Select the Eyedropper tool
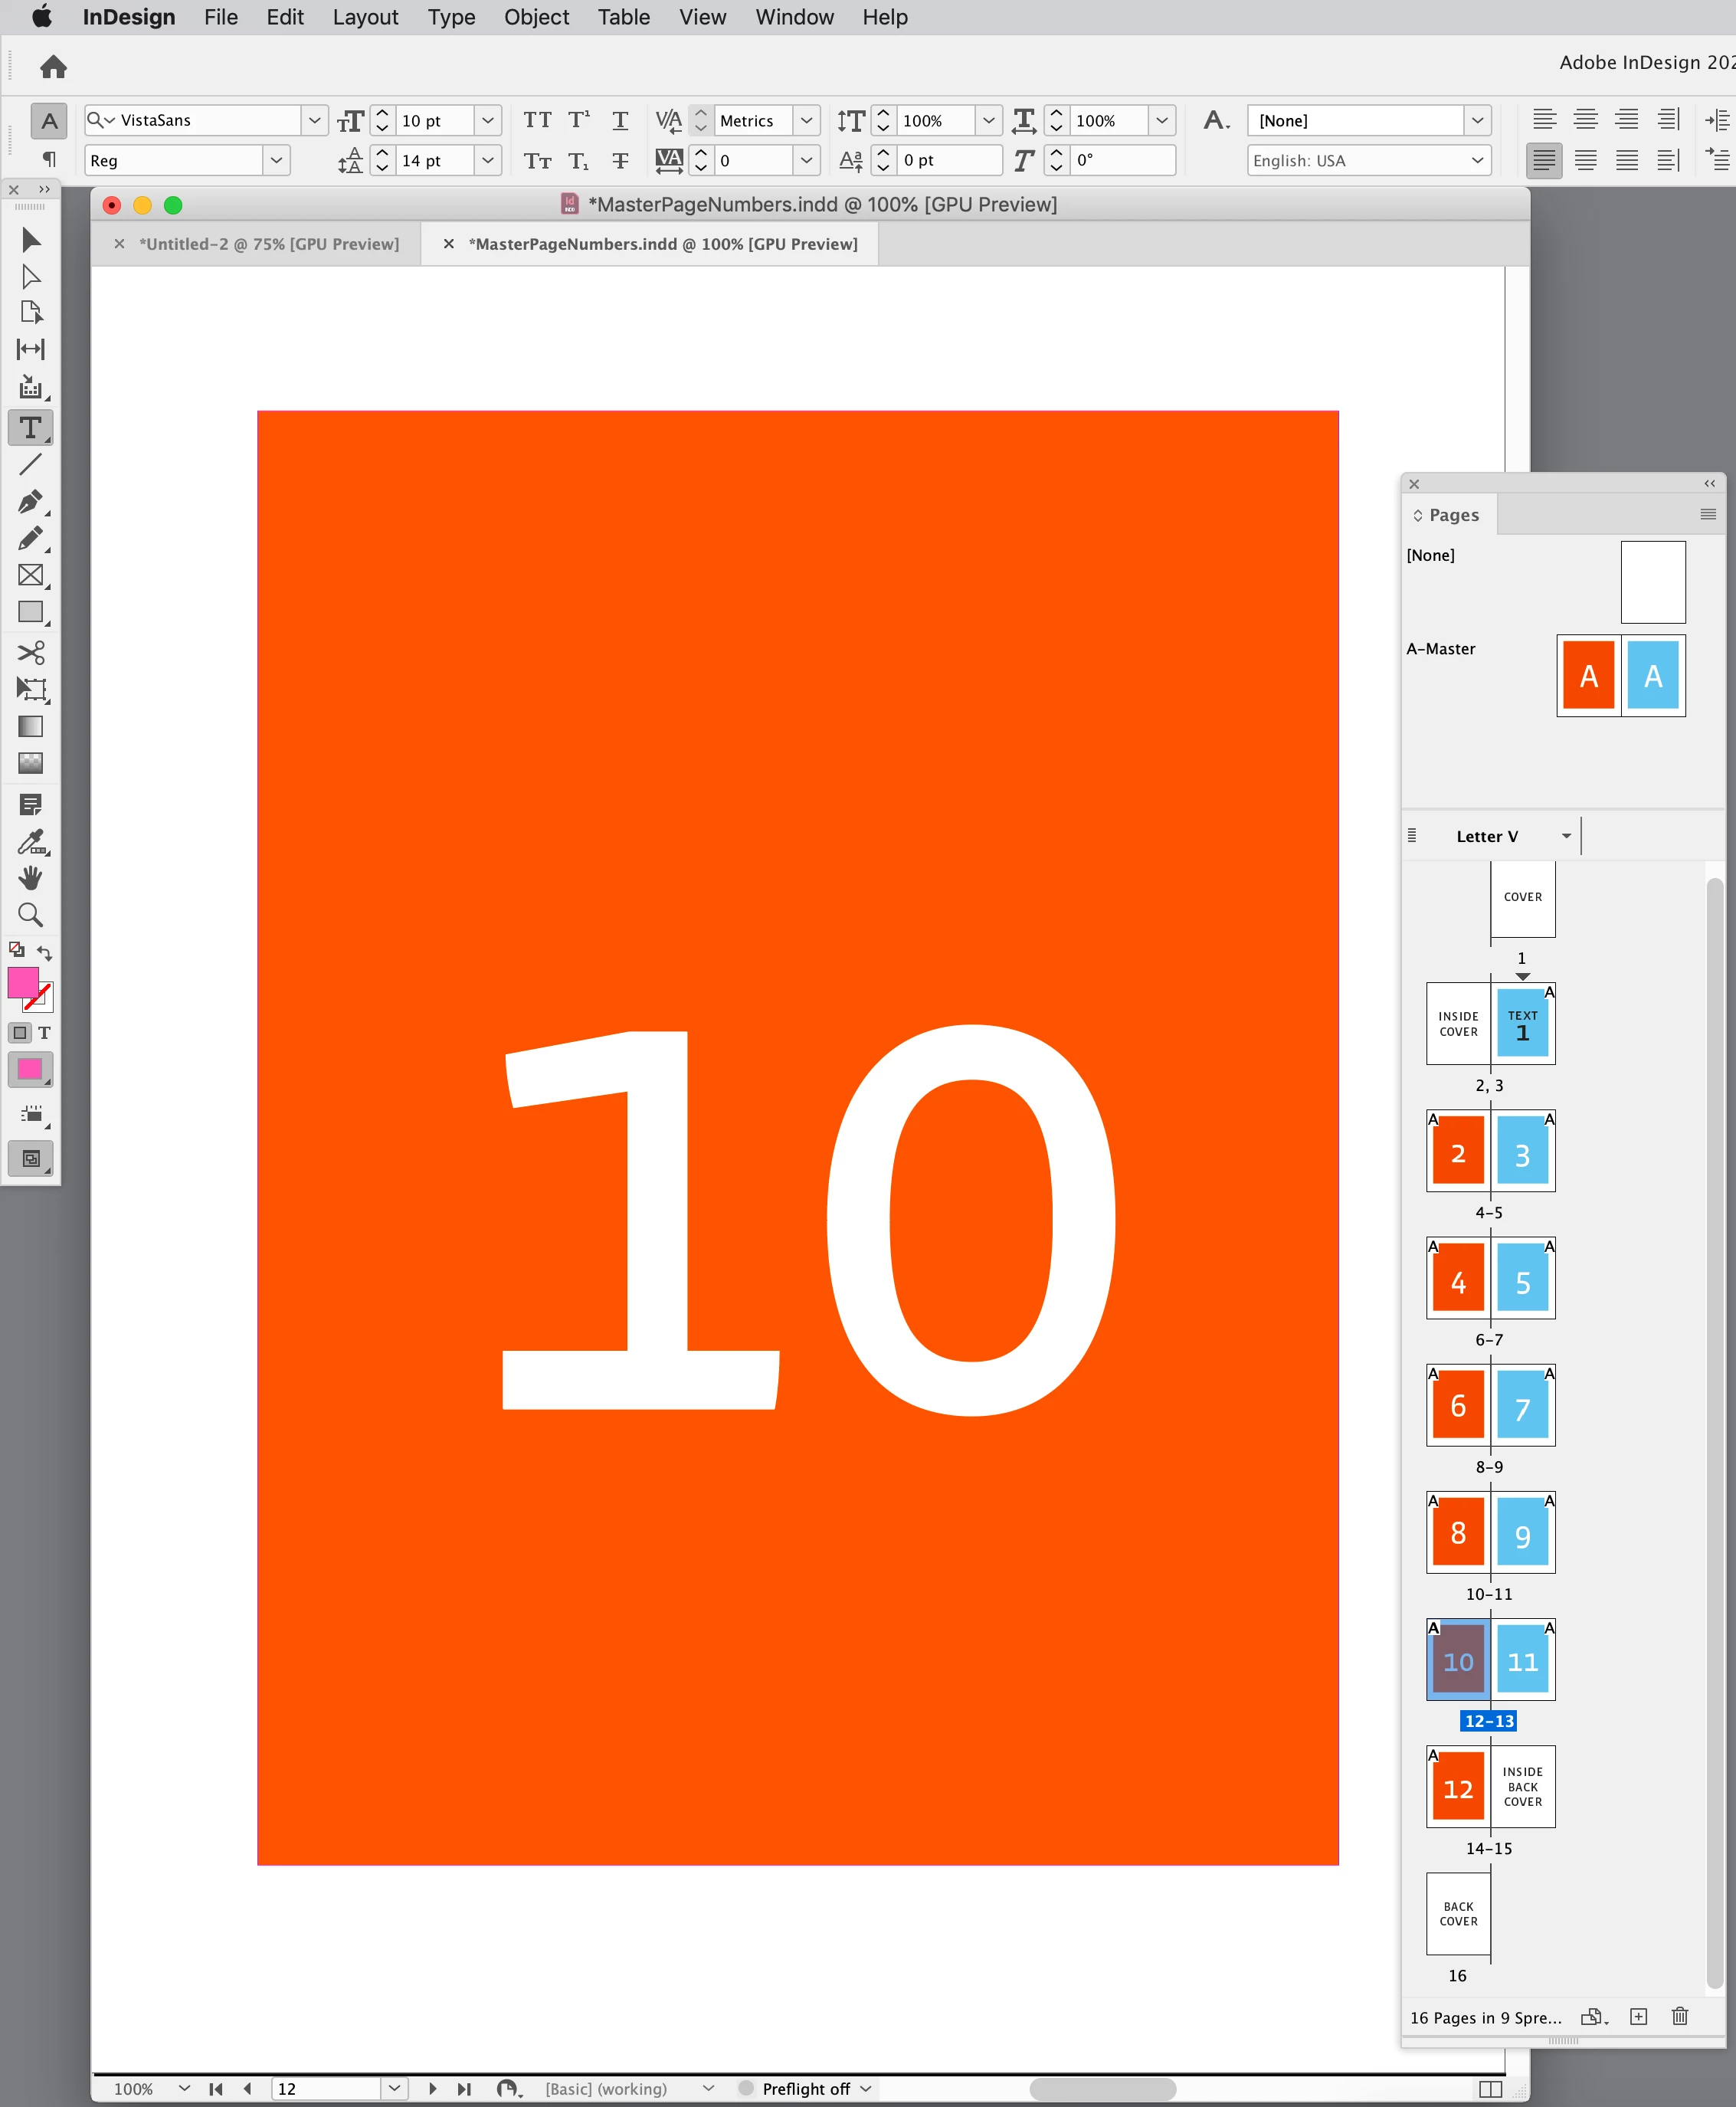The width and height of the screenshot is (1736, 2107). pyautogui.click(x=30, y=841)
